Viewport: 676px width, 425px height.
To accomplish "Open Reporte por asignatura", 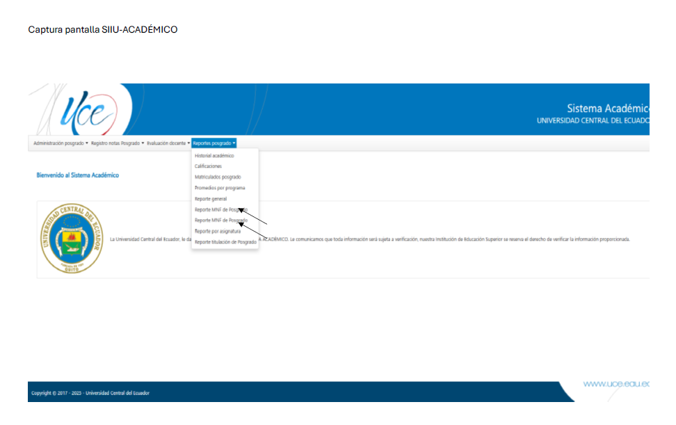I will (218, 231).
